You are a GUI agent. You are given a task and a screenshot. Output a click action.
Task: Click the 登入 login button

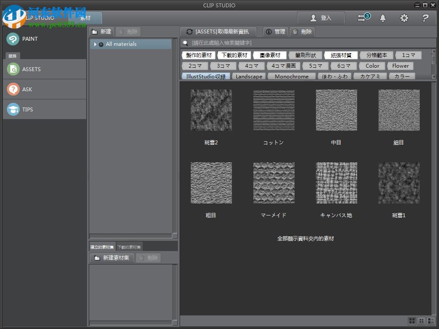point(321,18)
